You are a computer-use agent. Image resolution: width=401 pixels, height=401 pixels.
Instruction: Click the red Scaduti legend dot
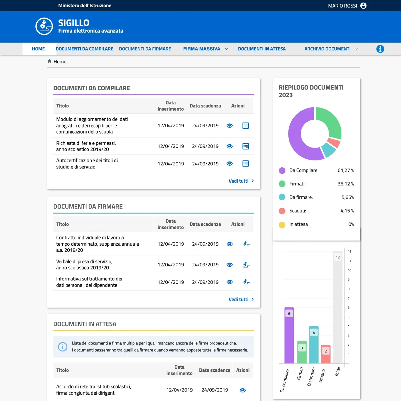click(282, 211)
